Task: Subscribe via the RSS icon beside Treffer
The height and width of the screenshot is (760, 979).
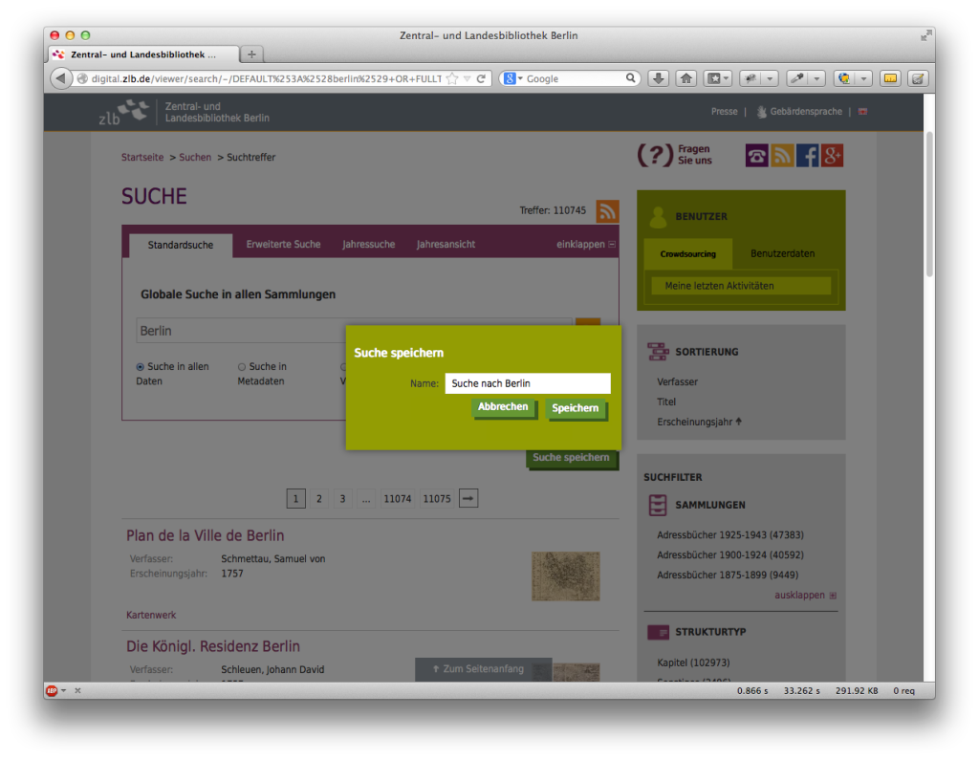Action: [x=607, y=211]
